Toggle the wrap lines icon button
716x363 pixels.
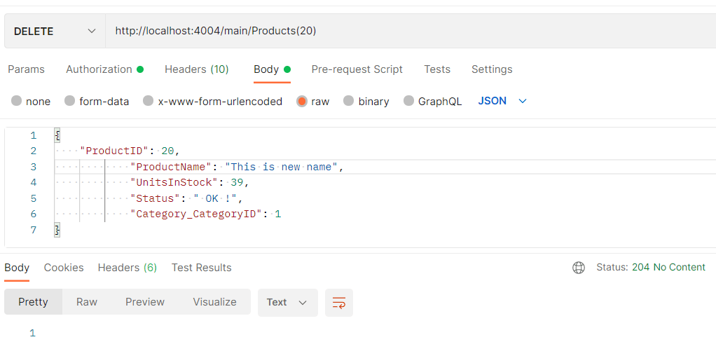(339, 303)
